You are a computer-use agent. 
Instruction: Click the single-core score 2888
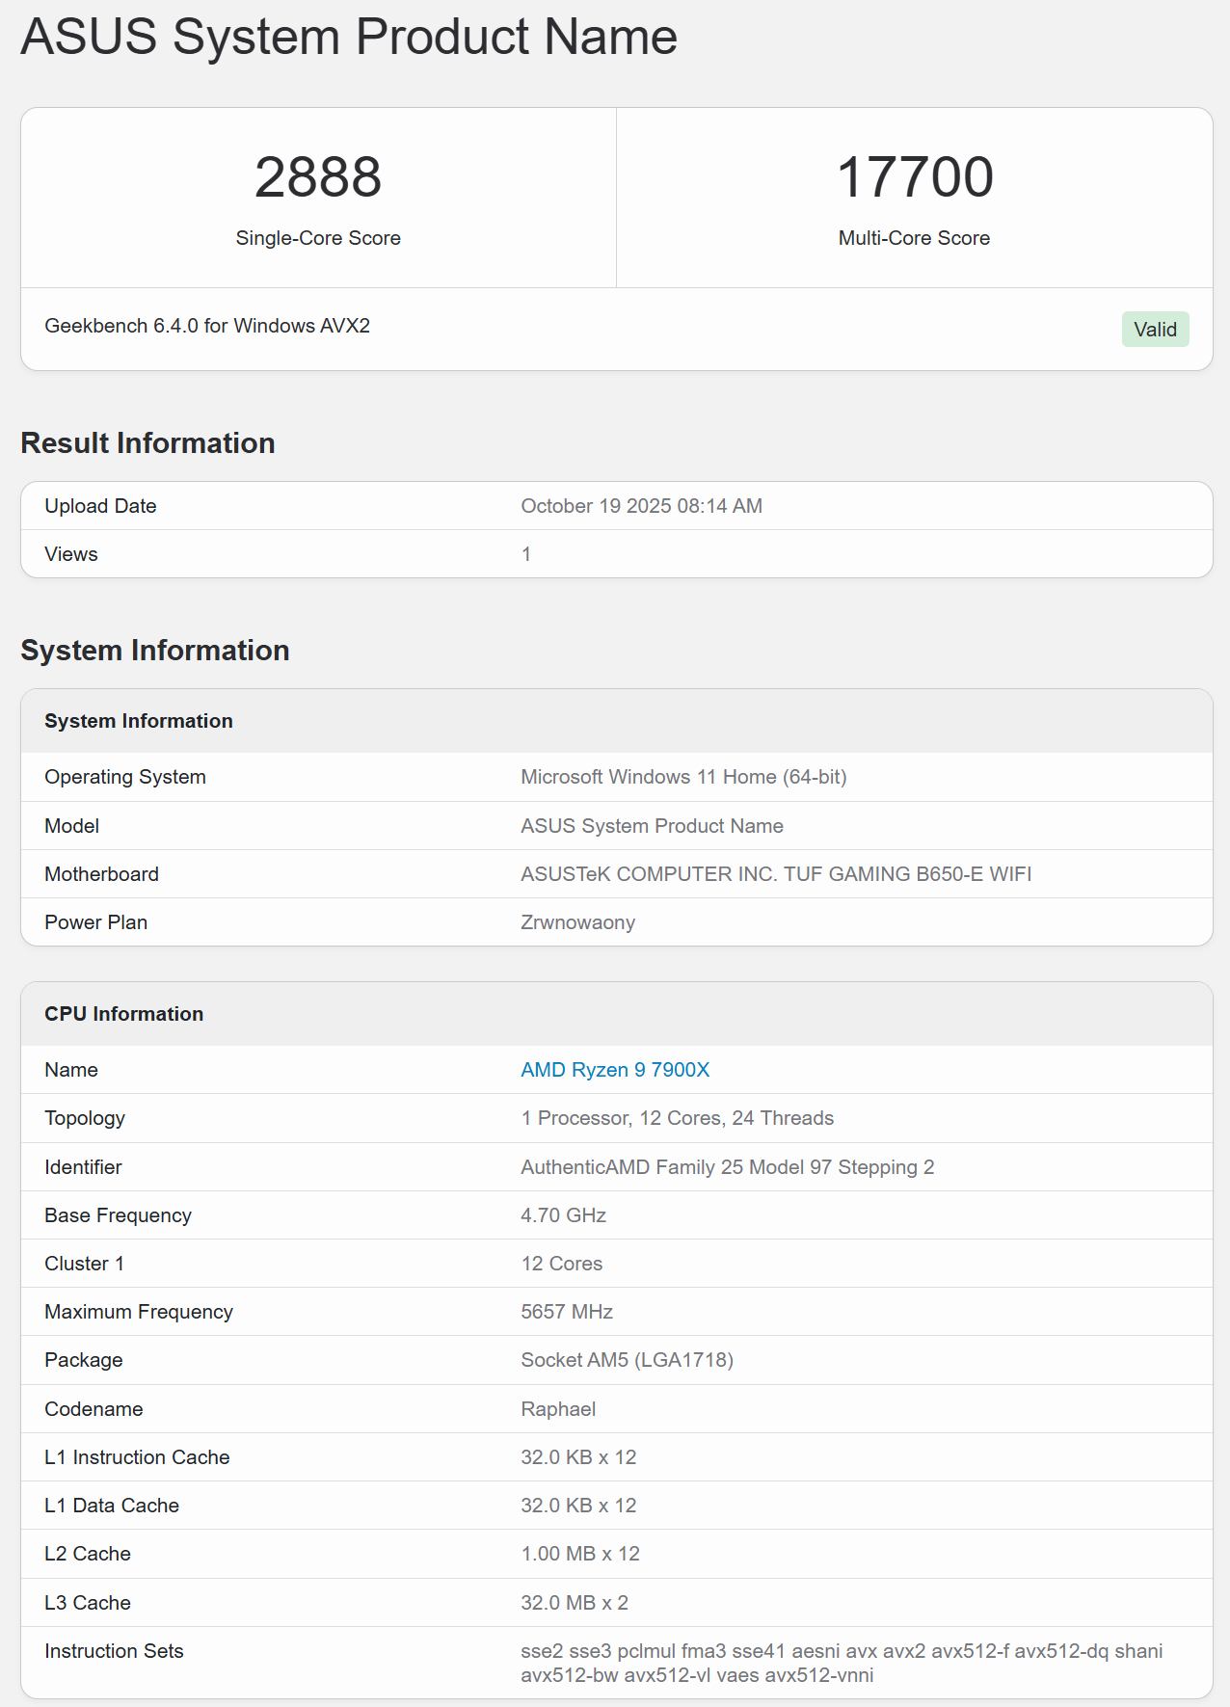318,178
